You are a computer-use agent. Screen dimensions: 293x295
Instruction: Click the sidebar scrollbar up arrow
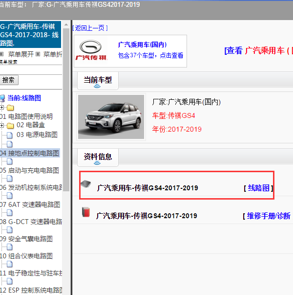[x=66, y=24]
